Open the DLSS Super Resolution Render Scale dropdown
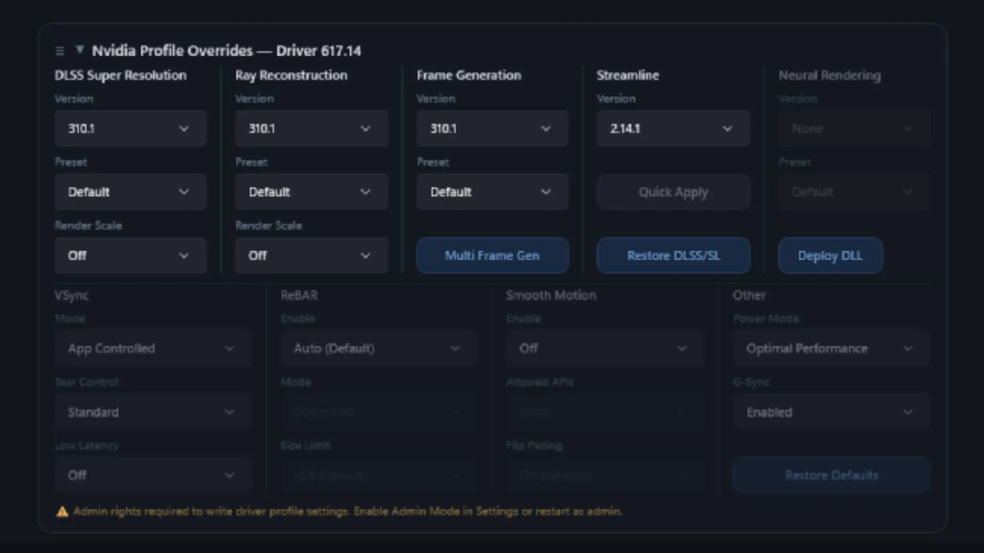Screen dimensions: 984x553 click(130, 256)
